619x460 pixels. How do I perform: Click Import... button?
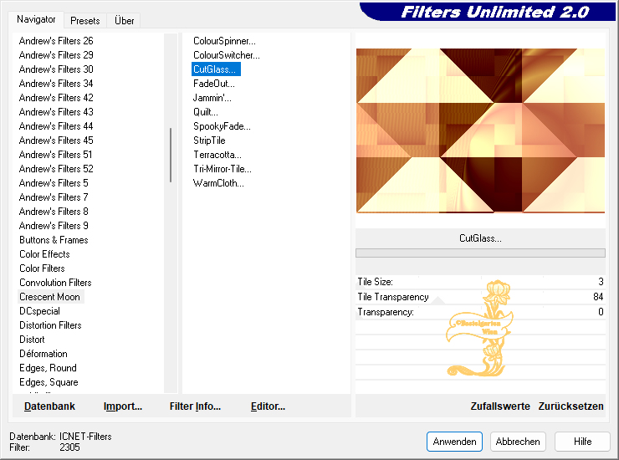click(x=123, y=406)
